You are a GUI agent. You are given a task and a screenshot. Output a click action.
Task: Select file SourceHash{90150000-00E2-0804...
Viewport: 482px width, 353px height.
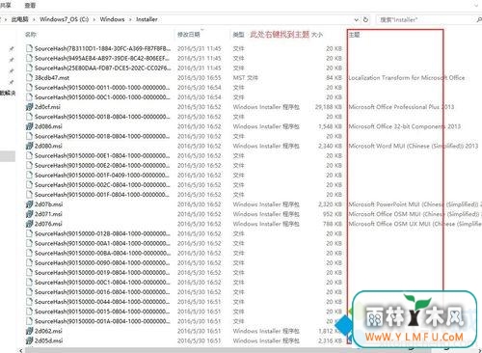tap(102, 165)
